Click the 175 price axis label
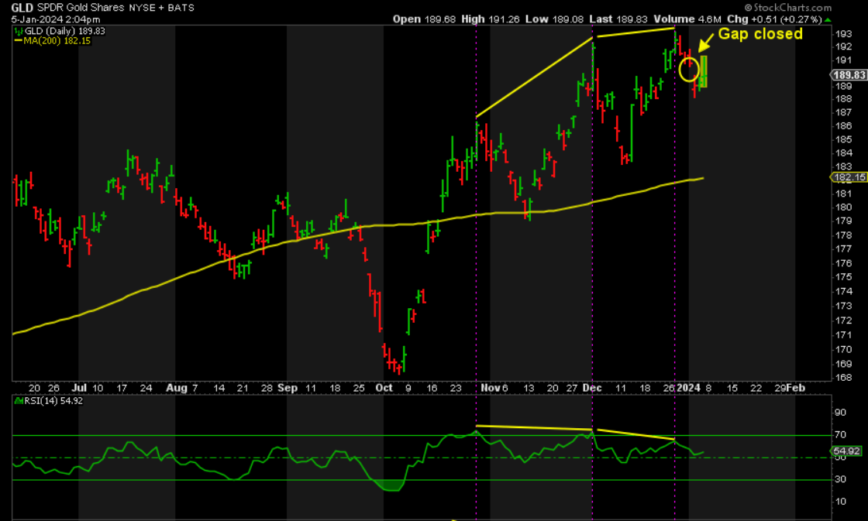Viewport: 868px width, 521px height. pos(844,276)
